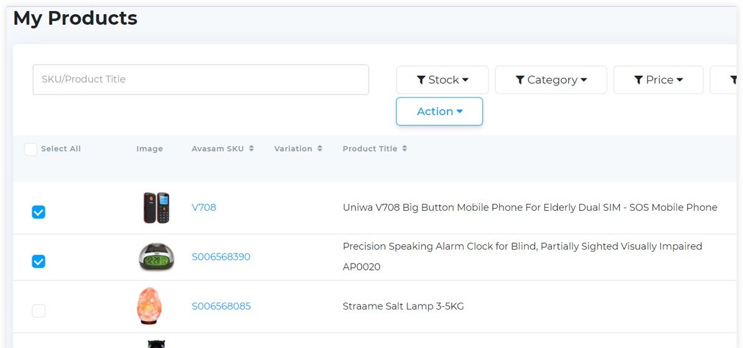Click the partially visible filter at far right

(724, 80)
